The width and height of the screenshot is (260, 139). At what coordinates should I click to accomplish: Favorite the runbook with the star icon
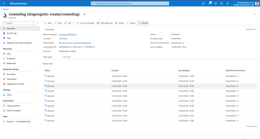tap(84, 14)
